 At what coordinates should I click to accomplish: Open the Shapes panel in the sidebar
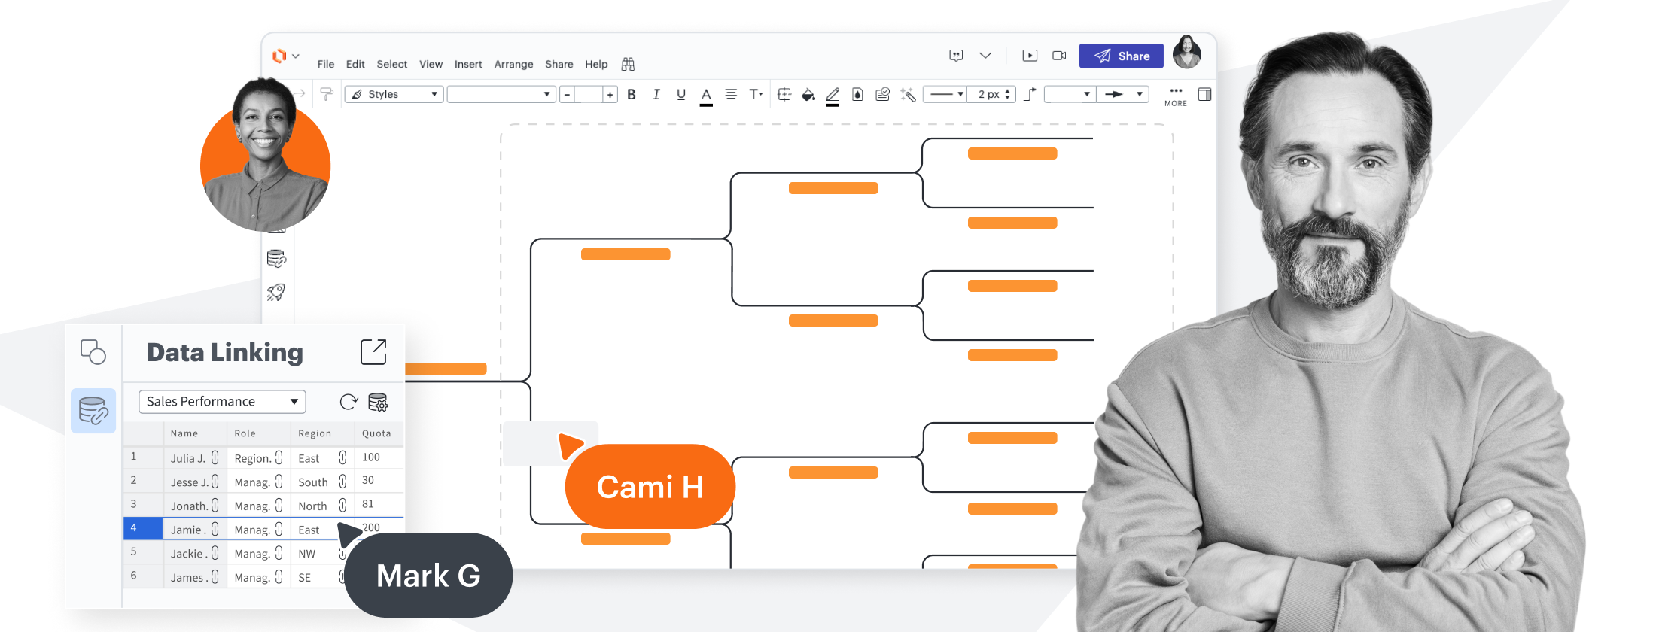93,352
